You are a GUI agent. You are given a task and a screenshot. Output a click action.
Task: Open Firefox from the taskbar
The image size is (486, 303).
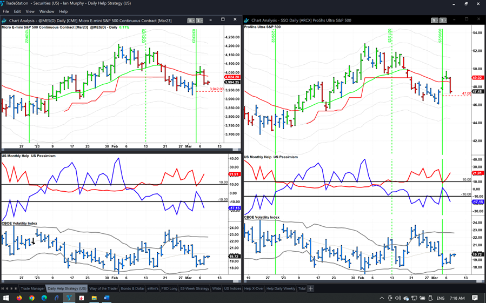coord(19,298)
